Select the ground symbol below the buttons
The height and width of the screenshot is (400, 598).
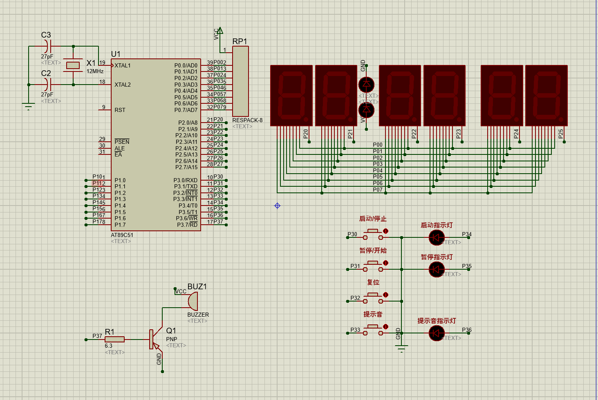pyautogui.click(x=402, y=349)
